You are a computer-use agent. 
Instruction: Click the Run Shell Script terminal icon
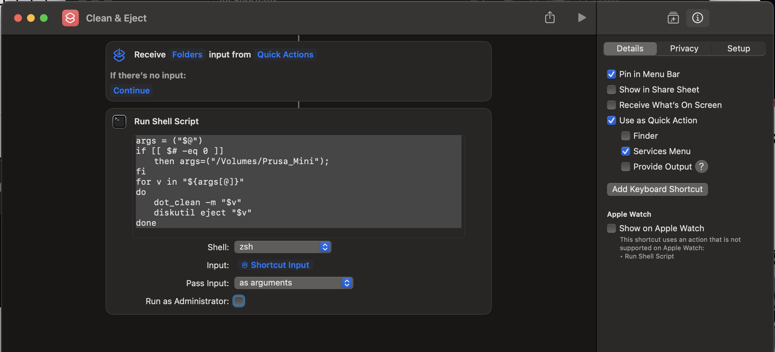click(x=119, y=121)
